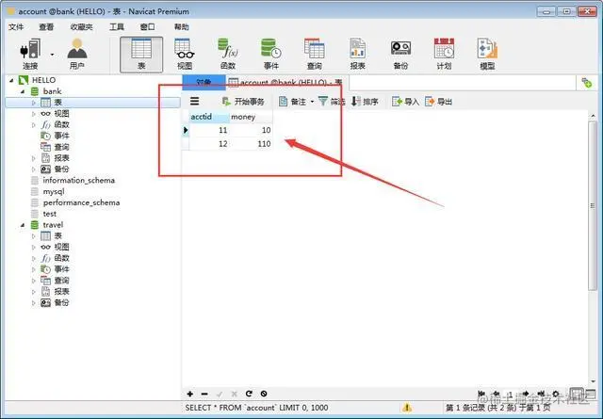Open the 文件 menu
Viewport: 603px width, 419px height.
16,27
